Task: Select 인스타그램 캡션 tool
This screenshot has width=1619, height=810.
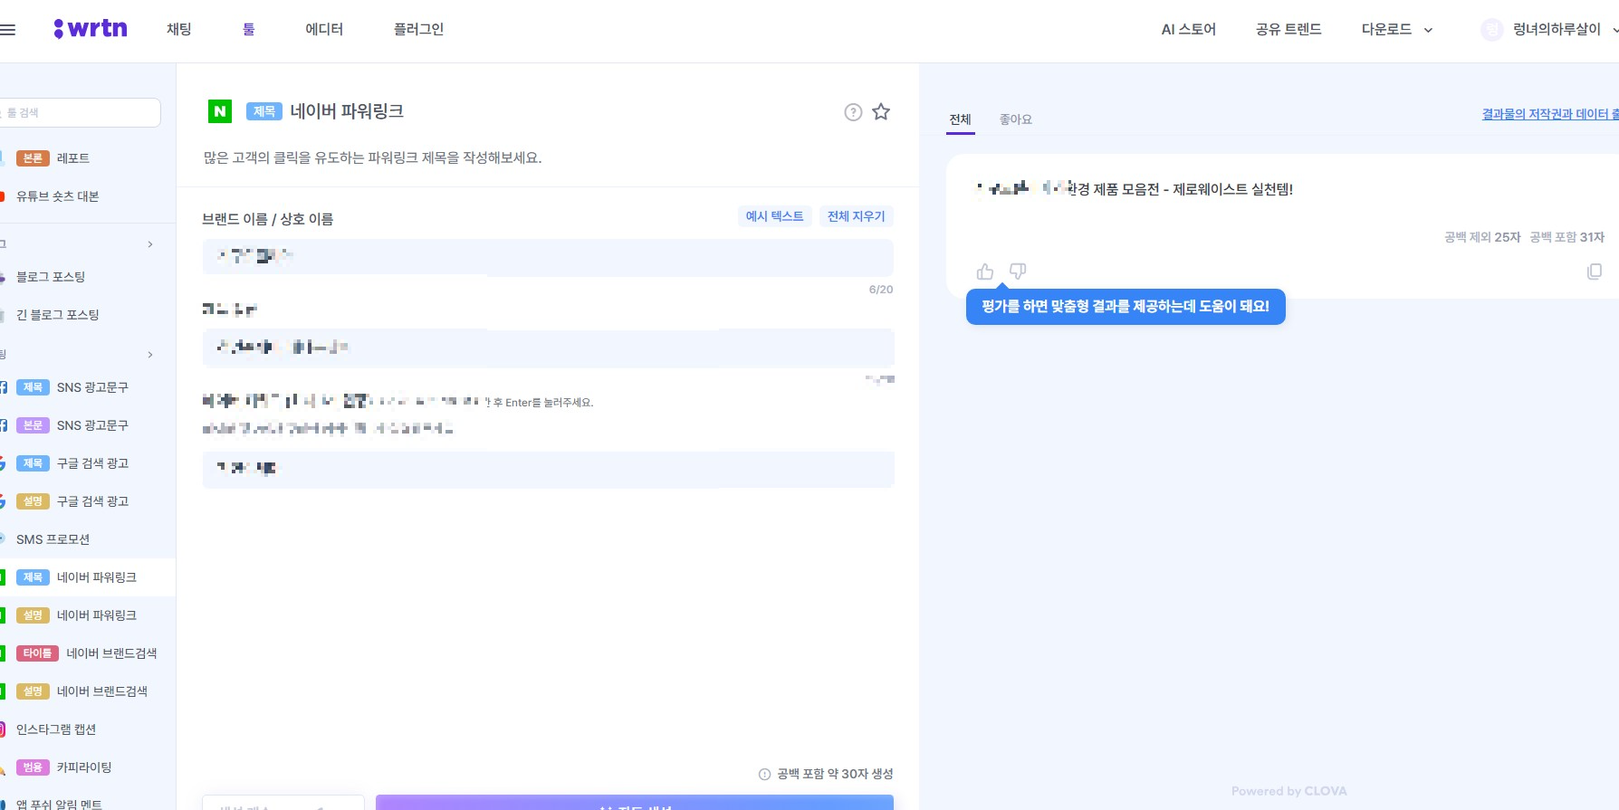Action: tap(88, 729)
